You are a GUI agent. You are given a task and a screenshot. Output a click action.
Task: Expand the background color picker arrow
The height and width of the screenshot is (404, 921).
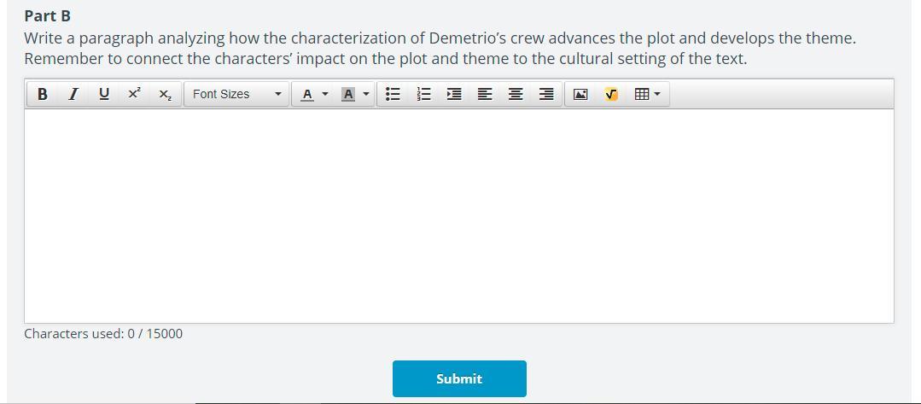[366, 94]
